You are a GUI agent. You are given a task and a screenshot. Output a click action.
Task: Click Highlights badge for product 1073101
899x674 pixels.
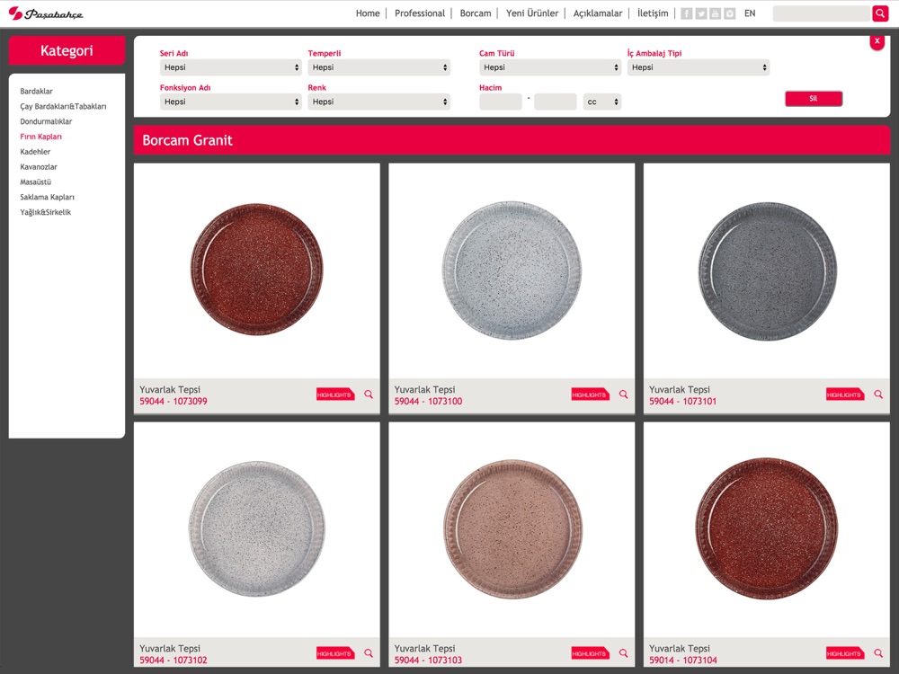(844, 395)
